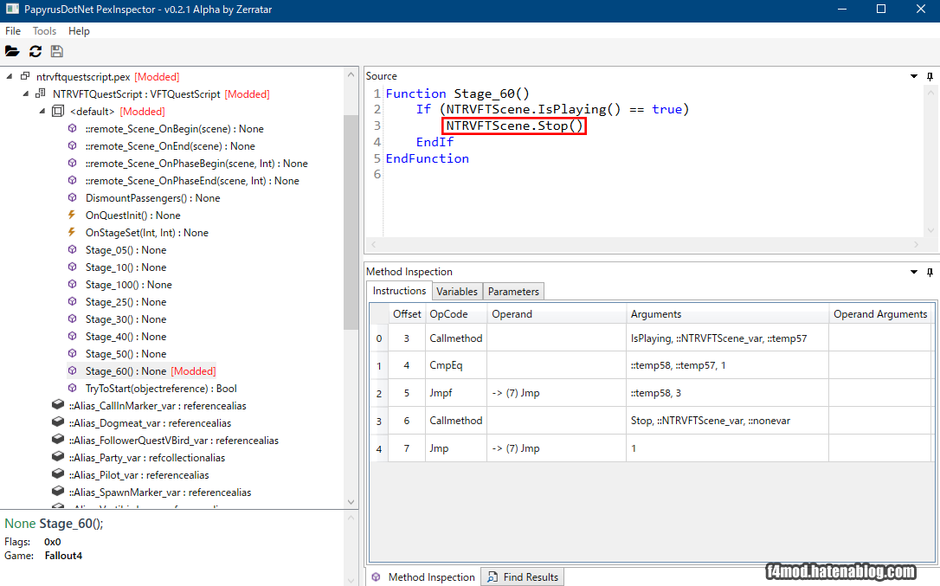The height and width of the screenshot is (586, 940).
Task: Collapse the NTRVFTQuestScript class node
Action: click(x=26, y=94)
